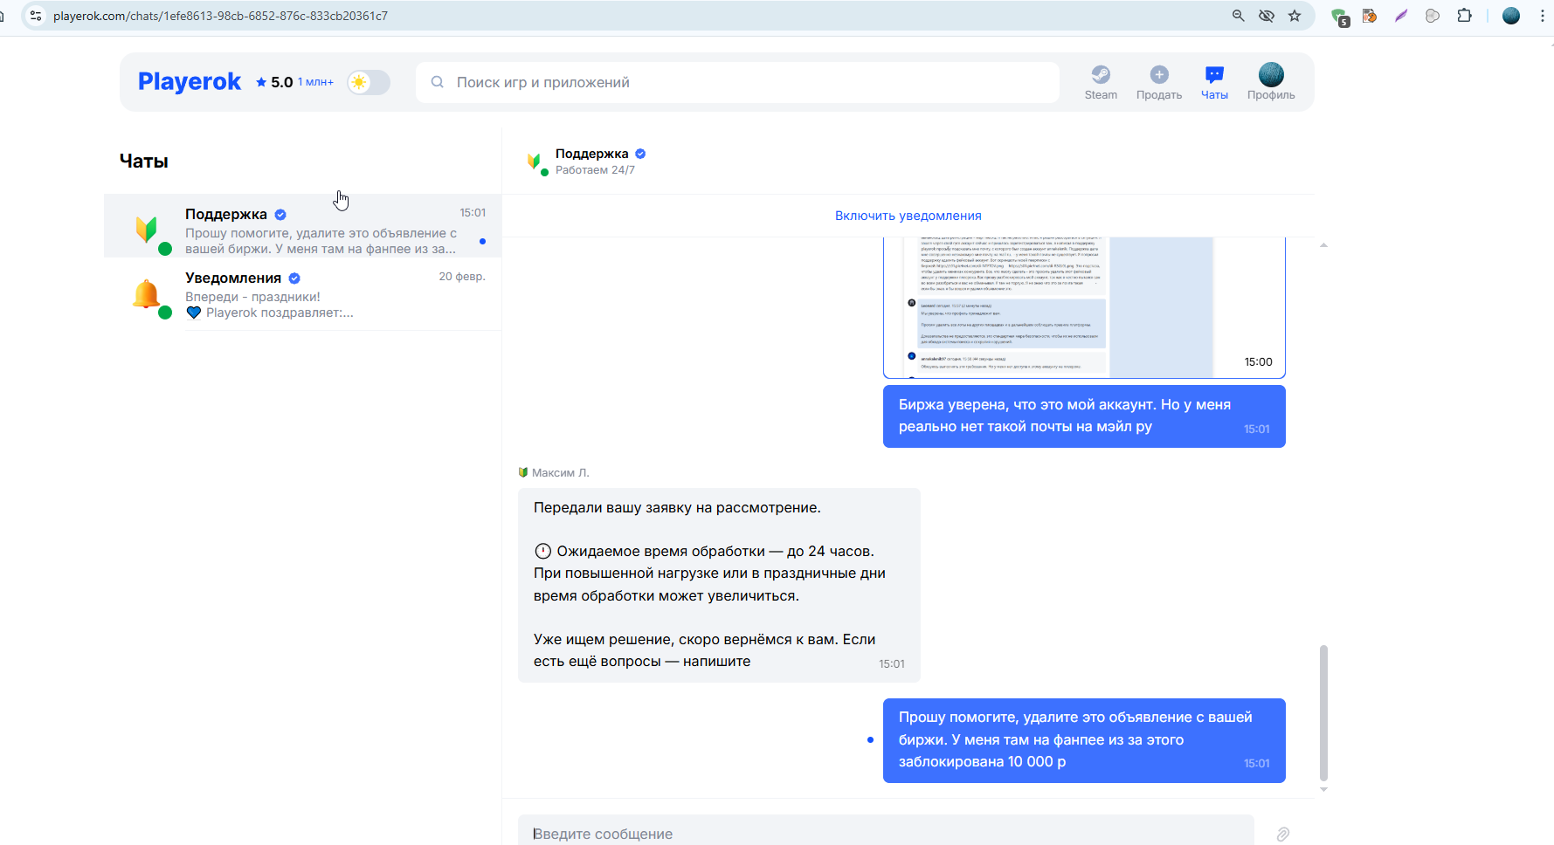This screenshot has width=1554, height=845.
Task: Click the Продать plus icon
Action: tap(1159, 75)
